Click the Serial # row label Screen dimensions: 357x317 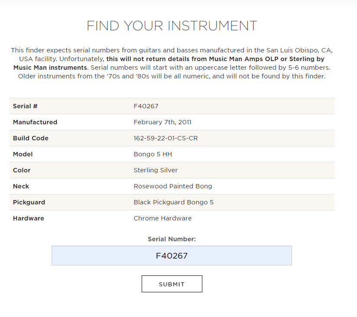tap(25, 106)
